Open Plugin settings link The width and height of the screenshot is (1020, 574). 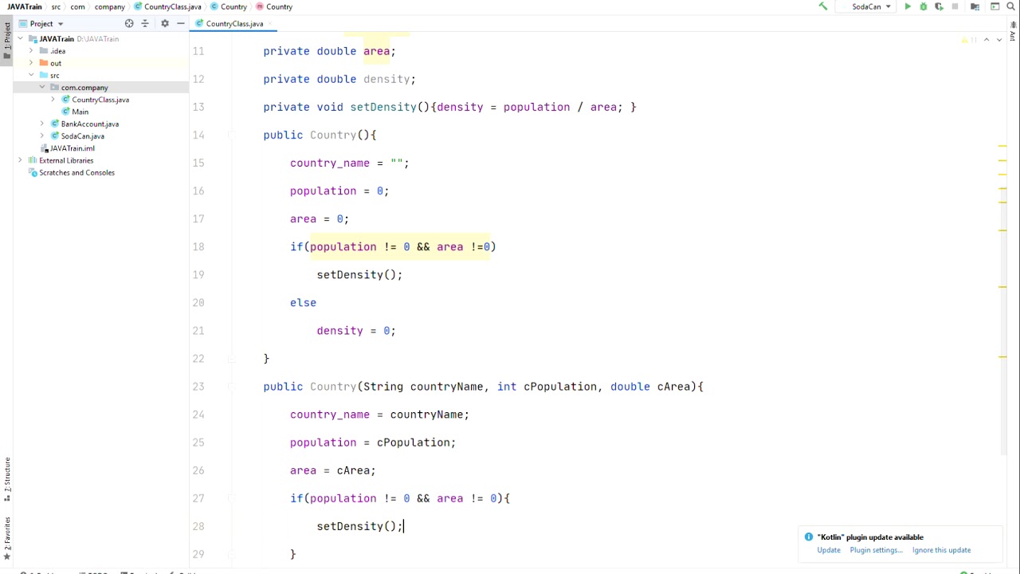pyautogui.click(x=876, y=550)
